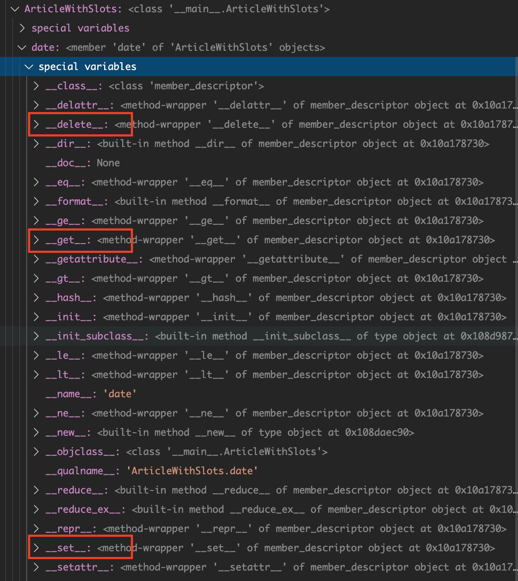518x581 pixels.
Task: Expand the __class__ member_descriptor entry
Action: [x=36, y=86]
